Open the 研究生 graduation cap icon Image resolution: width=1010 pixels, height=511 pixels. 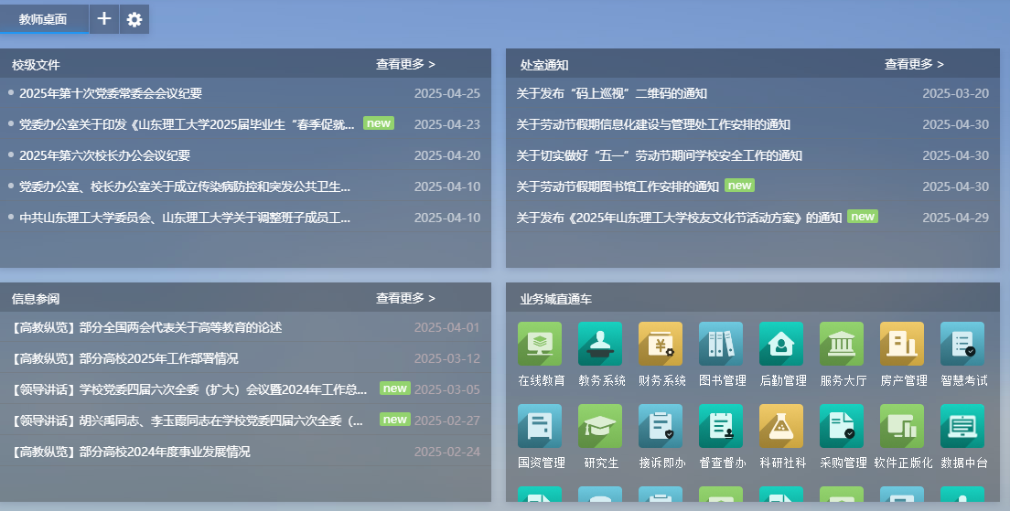pyautogui.click(x=600, y=426)
